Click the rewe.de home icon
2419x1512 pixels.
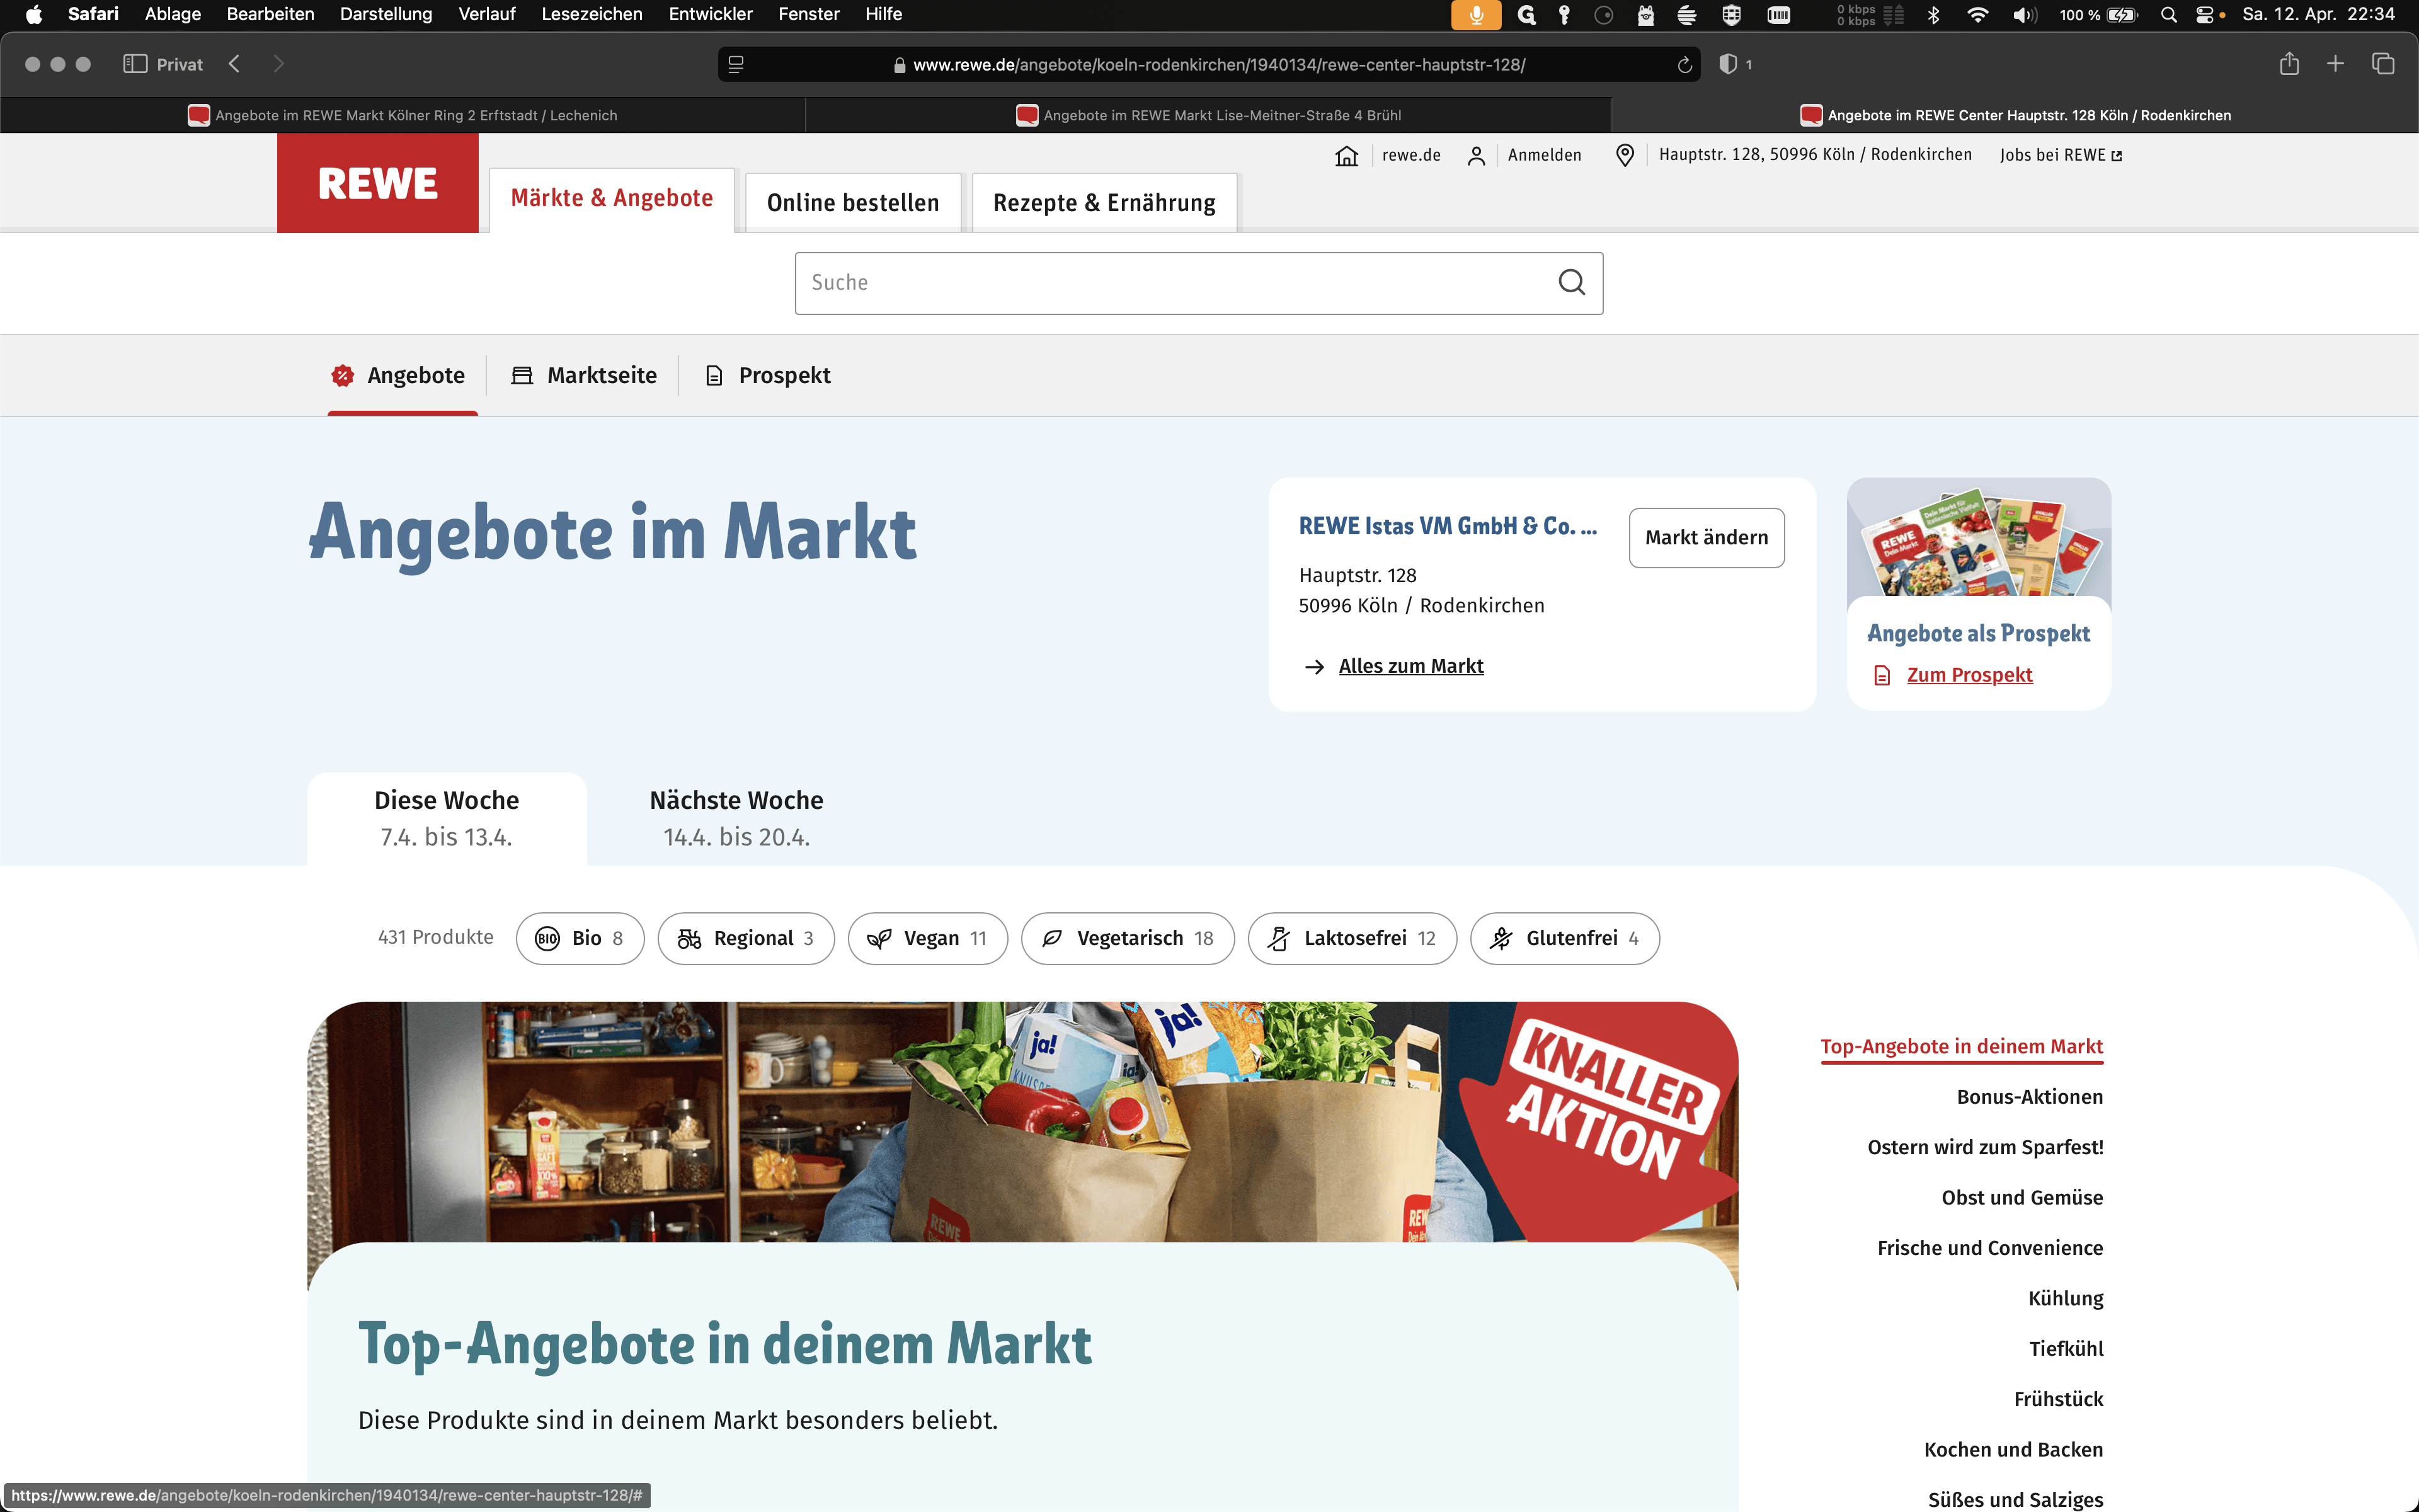coord(1346,155)
